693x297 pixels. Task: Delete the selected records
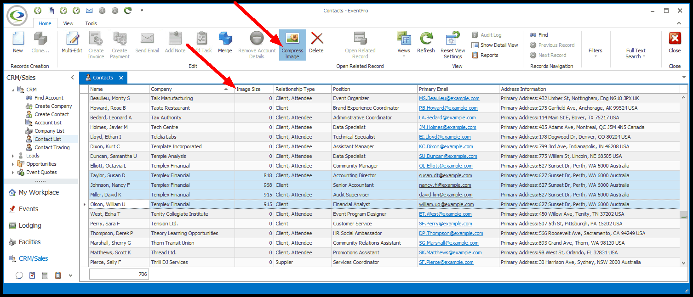point(316,43)
